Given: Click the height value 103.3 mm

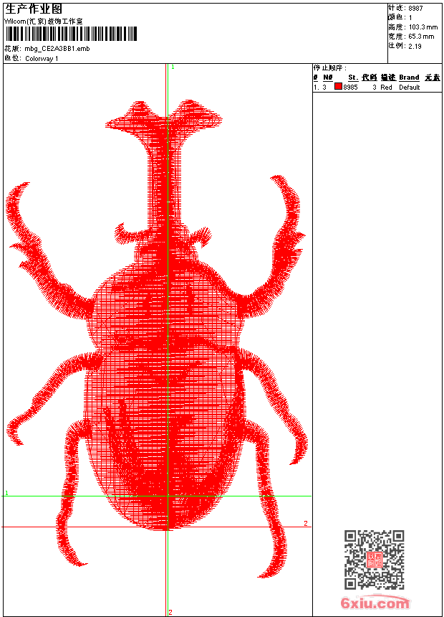Looking at the screenshot, I should point(423,27).
